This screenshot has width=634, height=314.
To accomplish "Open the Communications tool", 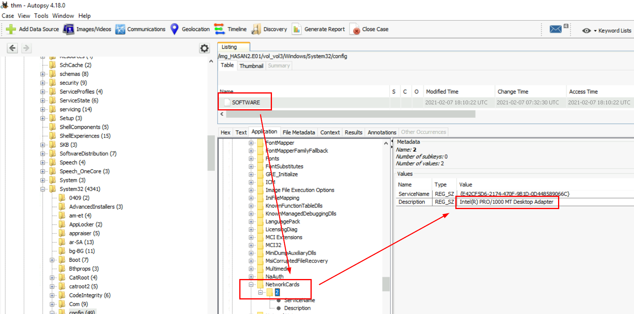I will [x=120, y=29].
